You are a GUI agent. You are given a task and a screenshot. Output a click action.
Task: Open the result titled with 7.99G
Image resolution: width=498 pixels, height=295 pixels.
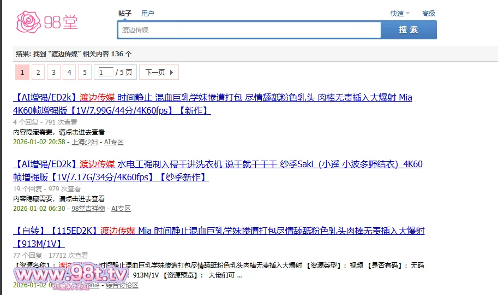click(212, 104)
